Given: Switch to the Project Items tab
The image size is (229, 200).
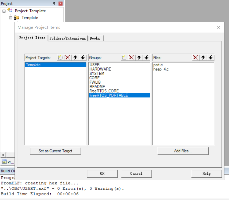Looking at the screenshot, I should [x=32, y=38].
